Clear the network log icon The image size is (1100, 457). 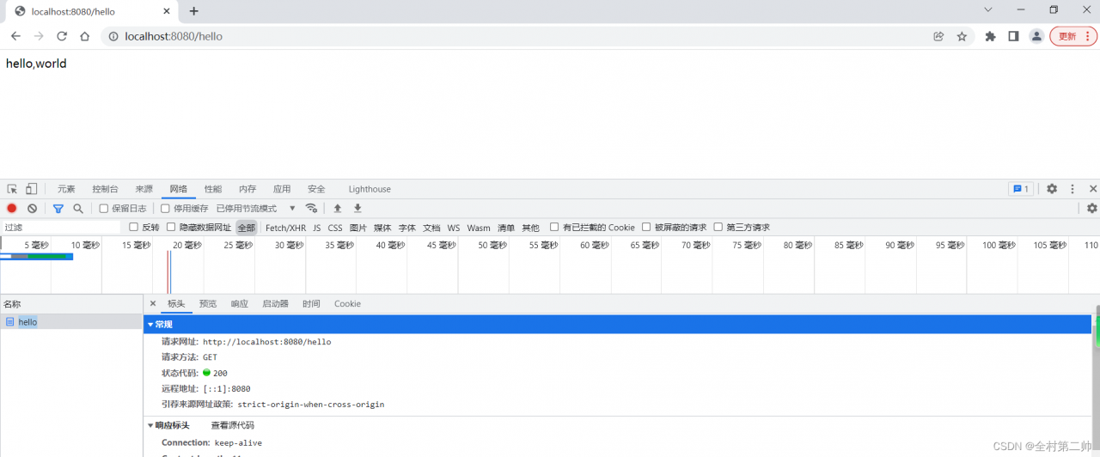[32, 209]
